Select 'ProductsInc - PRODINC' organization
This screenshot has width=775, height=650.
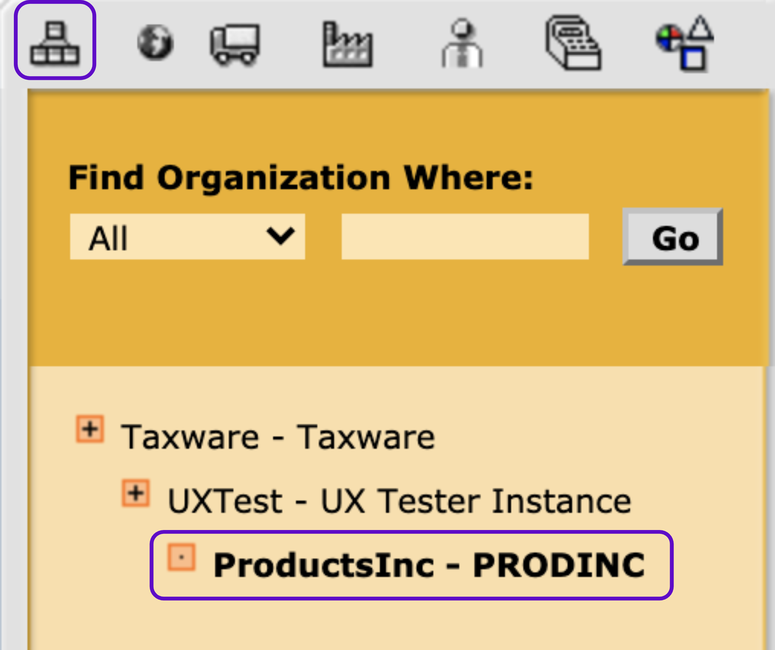429,565
